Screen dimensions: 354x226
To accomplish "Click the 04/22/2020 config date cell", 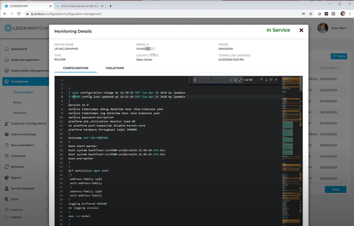I will 328,90.
